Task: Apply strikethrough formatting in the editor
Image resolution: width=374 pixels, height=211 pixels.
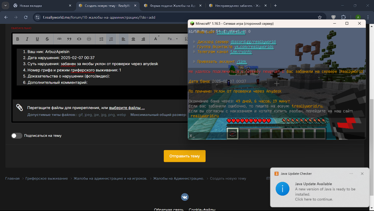Action: click(47, 39)
